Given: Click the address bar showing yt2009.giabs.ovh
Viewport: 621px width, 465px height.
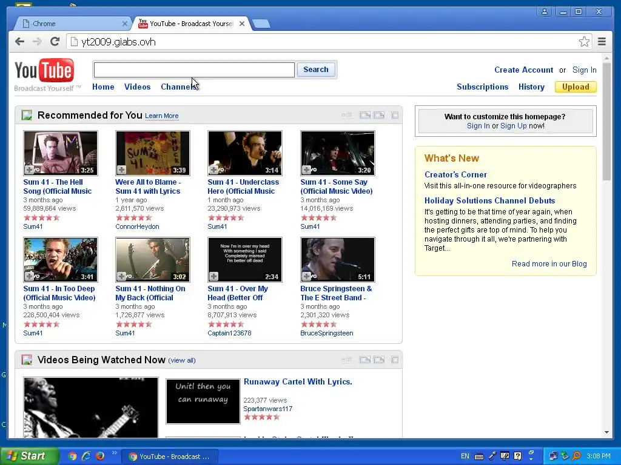Looking at the screenshot, I should (323, 42).
